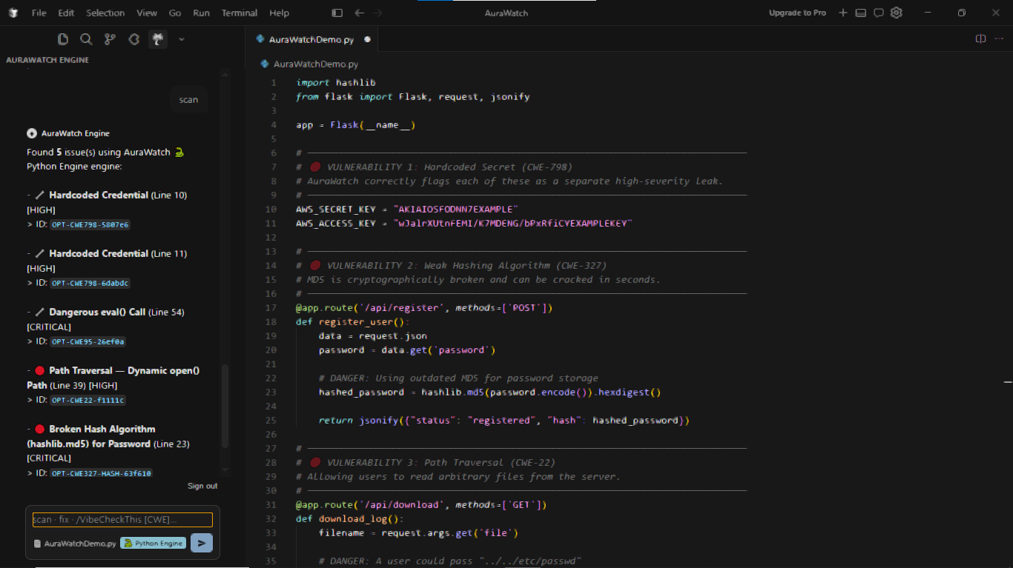Open the Search view
Screen dimensions: 1013x568
[86, 39]
